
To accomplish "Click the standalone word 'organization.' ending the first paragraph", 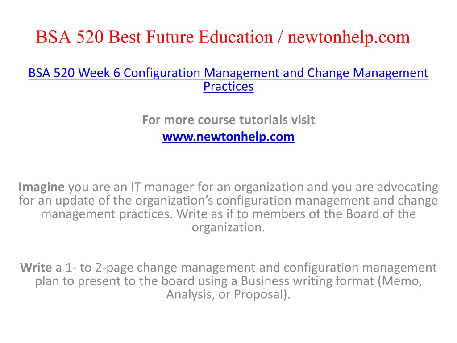I will [228, 227].
